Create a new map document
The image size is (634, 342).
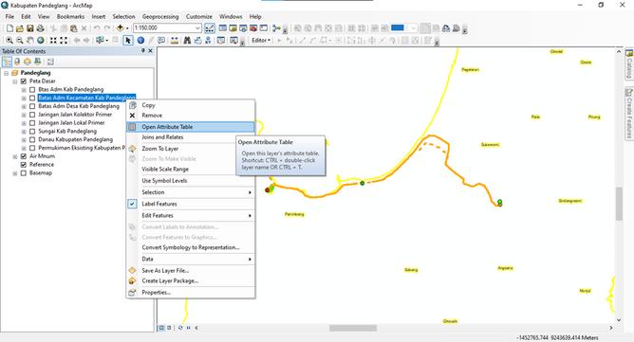(x=9, y=28)
